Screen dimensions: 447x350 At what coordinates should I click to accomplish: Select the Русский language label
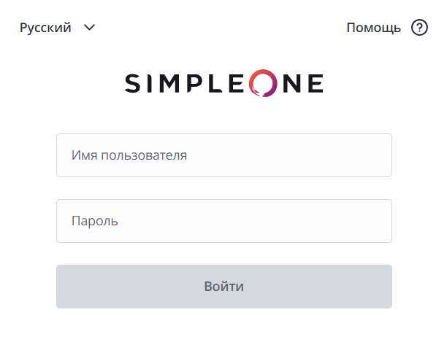45,28
